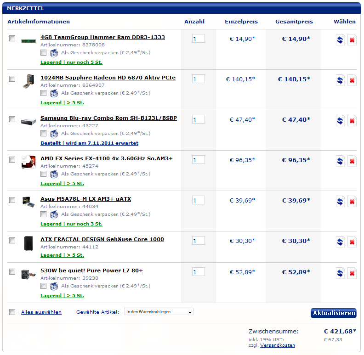Click refresh icon for AMD FX-4100

click(x=340, y=161)
